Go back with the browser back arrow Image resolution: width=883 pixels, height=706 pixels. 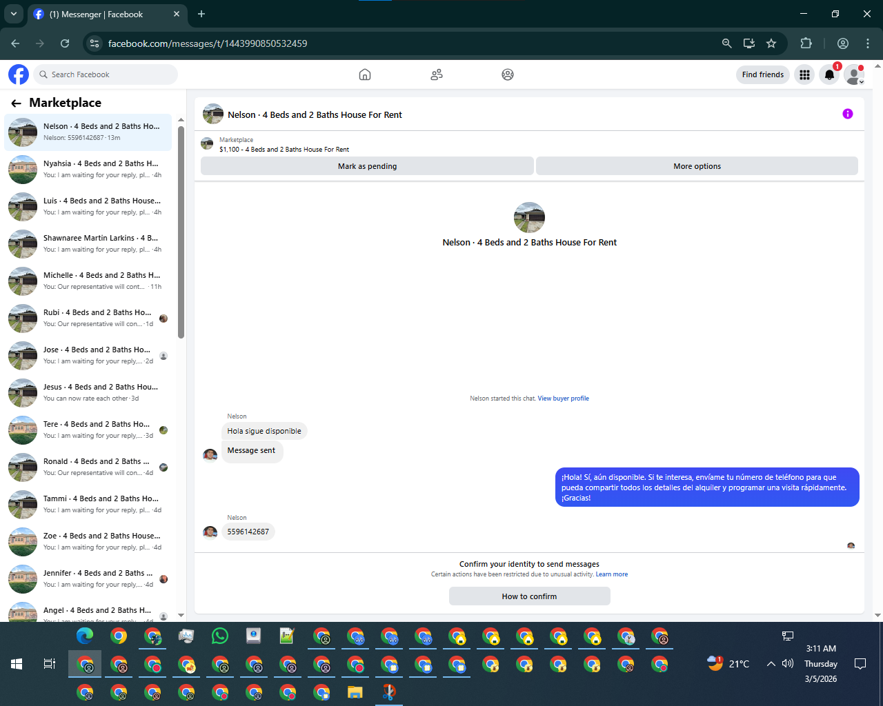(x=15, y=43)
